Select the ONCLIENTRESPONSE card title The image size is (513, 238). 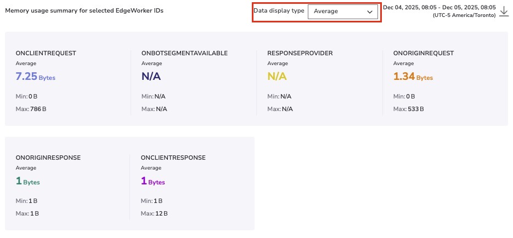coord(173,158)
